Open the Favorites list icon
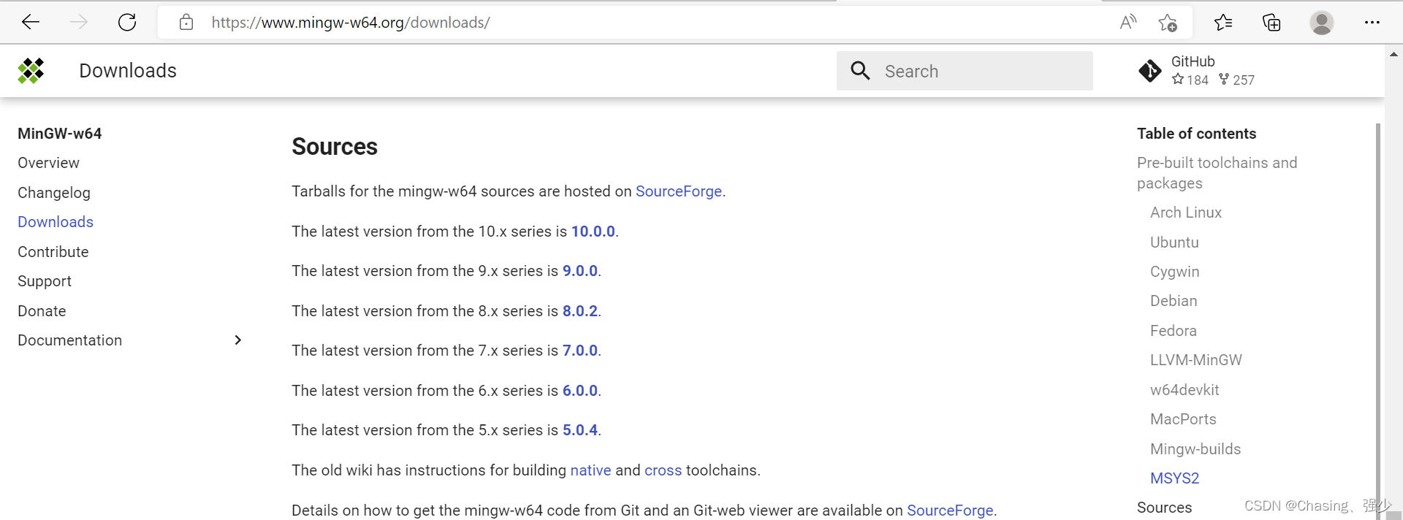Screen dimensions: 1403x520 click(1223, 23)
